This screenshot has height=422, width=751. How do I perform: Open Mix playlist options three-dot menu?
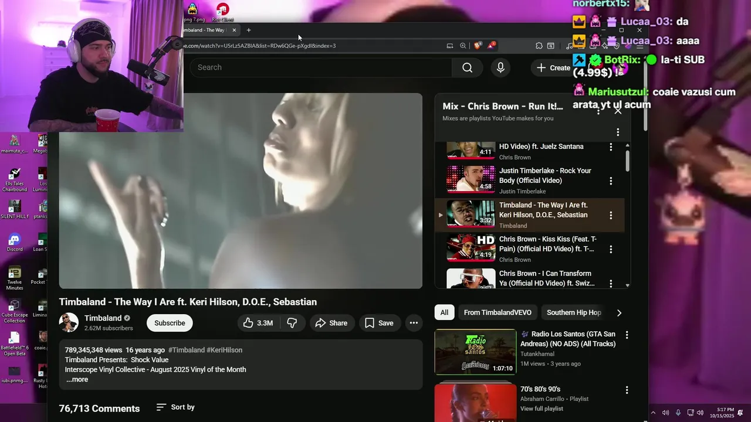coord(618,132)
